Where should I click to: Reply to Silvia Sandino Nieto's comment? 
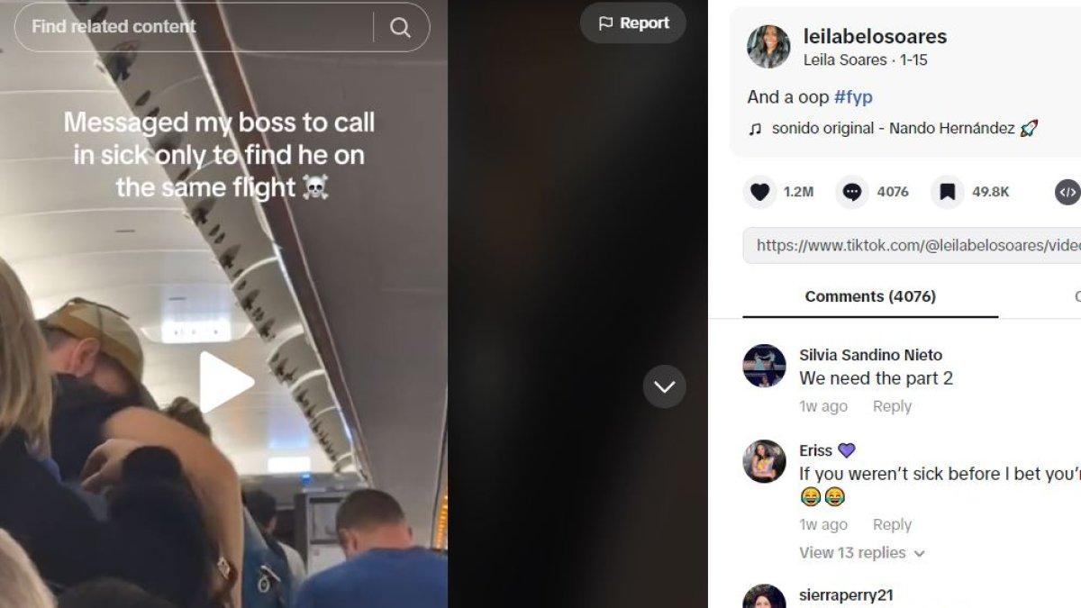(892, 406)
